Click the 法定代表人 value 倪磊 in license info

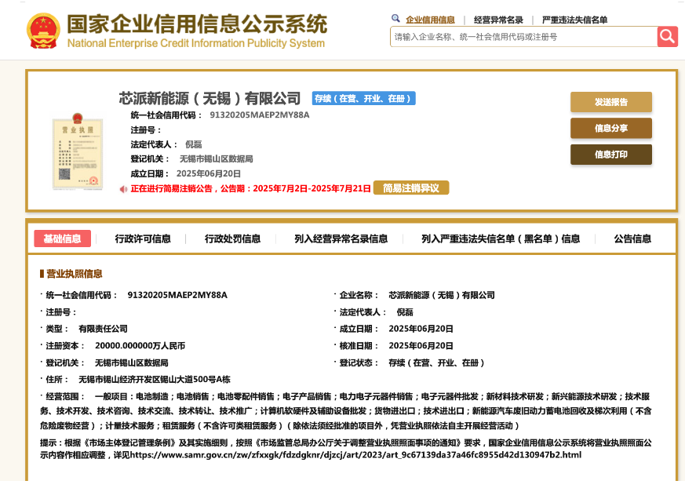[x=405, y=312]
